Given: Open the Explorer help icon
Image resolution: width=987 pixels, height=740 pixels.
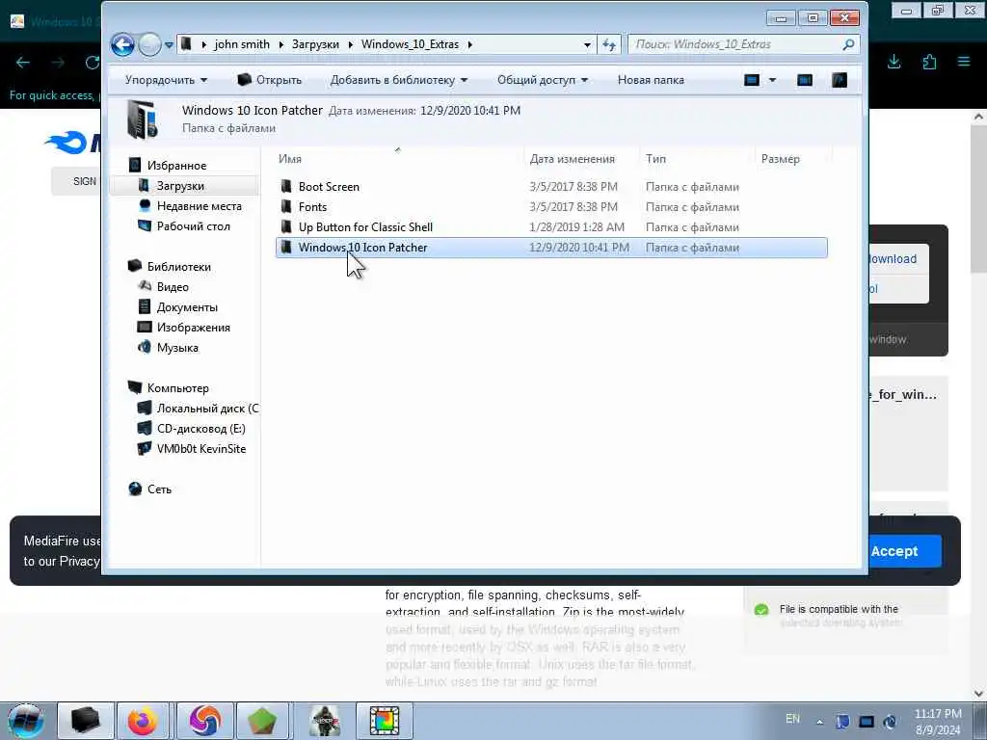Looking at the screenshot, I should click(x=840, y=80).
